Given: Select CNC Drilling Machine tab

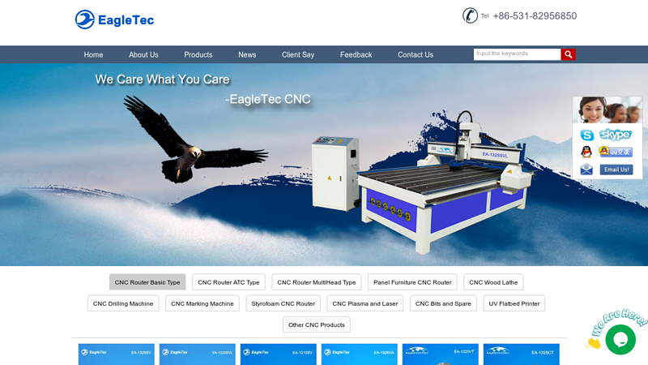Looking at the screenshot, I should pyautogui.click(x=123, y=303).
